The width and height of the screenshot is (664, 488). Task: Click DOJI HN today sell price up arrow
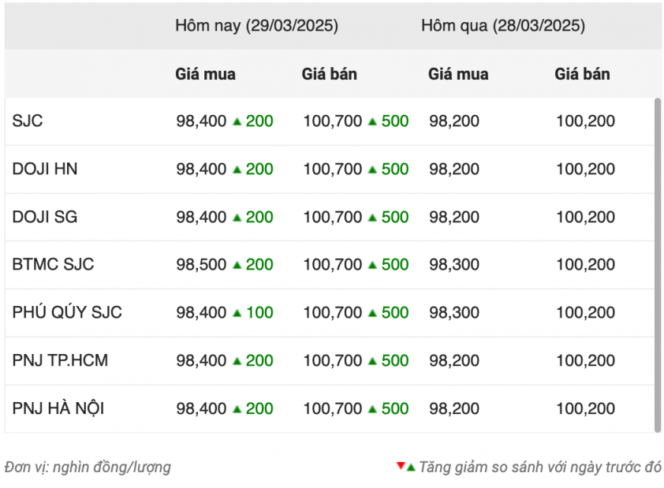tap(373, 169)
